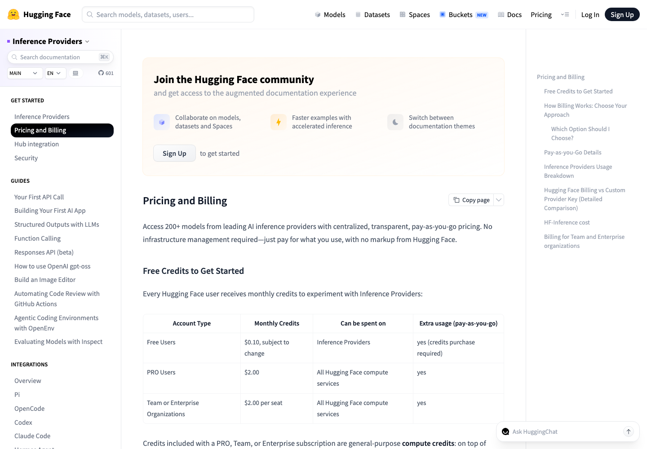Click the $2.00 per seat cell
647x449 pixels.
[x=277, y=409]
